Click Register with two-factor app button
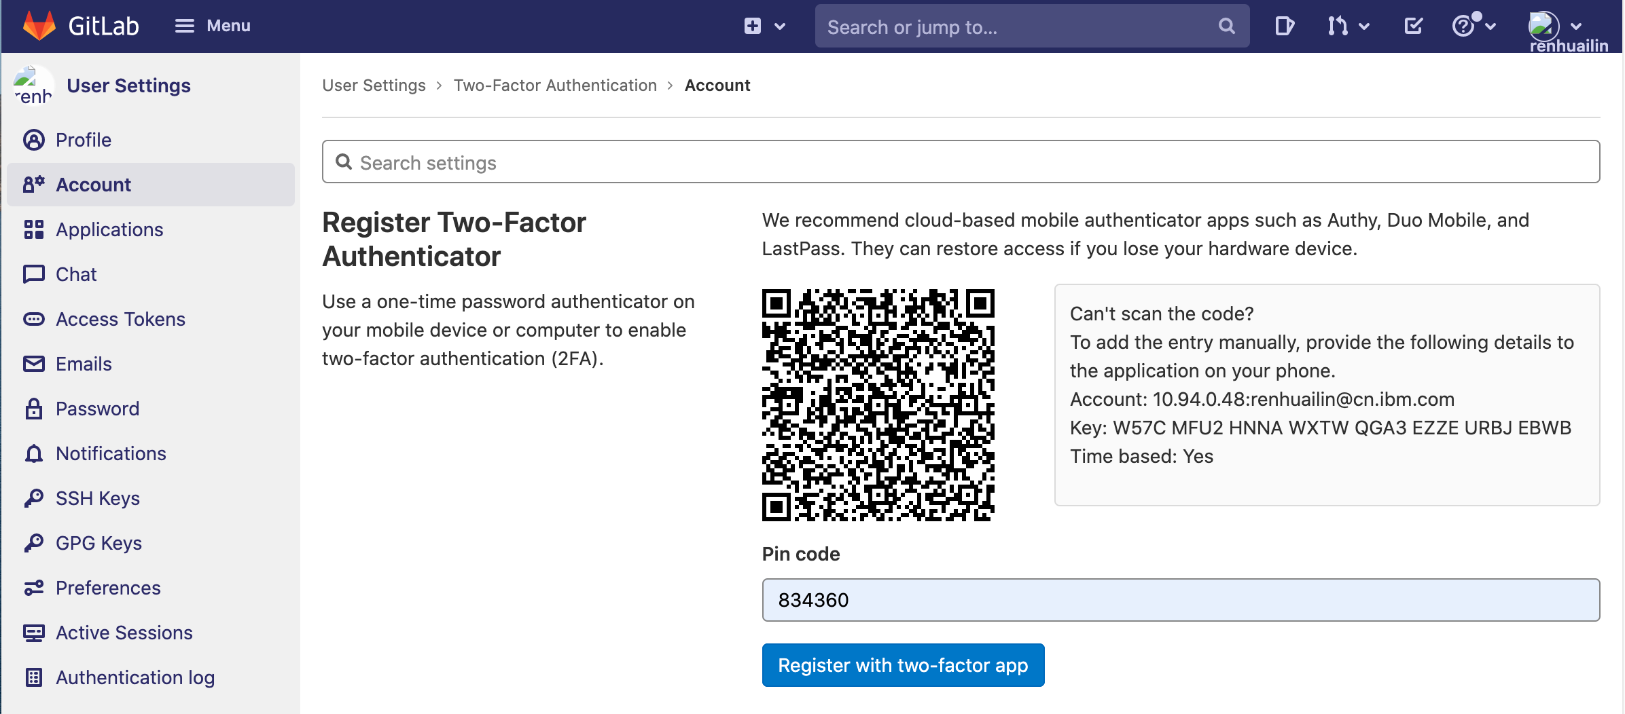The height and width of the screenshot is (714, 1625). 903,665
